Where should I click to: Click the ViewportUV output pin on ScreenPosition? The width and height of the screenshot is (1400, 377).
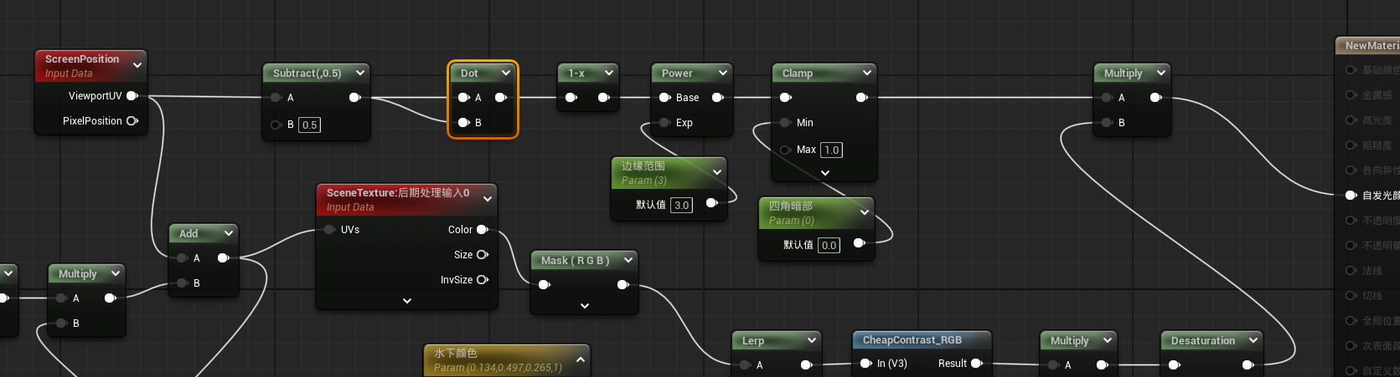tap(132, 96)
